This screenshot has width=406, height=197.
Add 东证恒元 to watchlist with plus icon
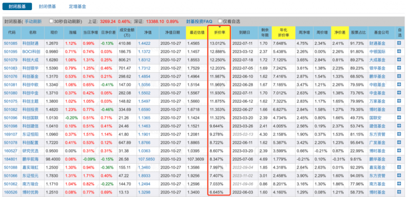point(399,176)
